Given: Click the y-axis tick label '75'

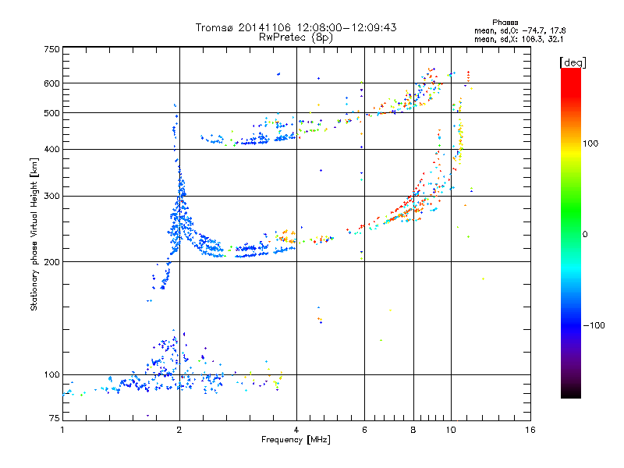Looking at the screenshot, I should tap(55, 418).
